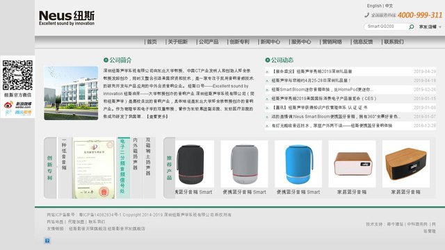Viewport: 445px width, 250px height.
Task: Open the 服务中心 menu
Action: [x=301, y=42]
